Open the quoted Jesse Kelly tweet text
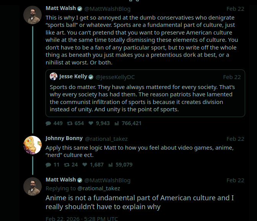The image size is (257, 221). tap(142, 98)
